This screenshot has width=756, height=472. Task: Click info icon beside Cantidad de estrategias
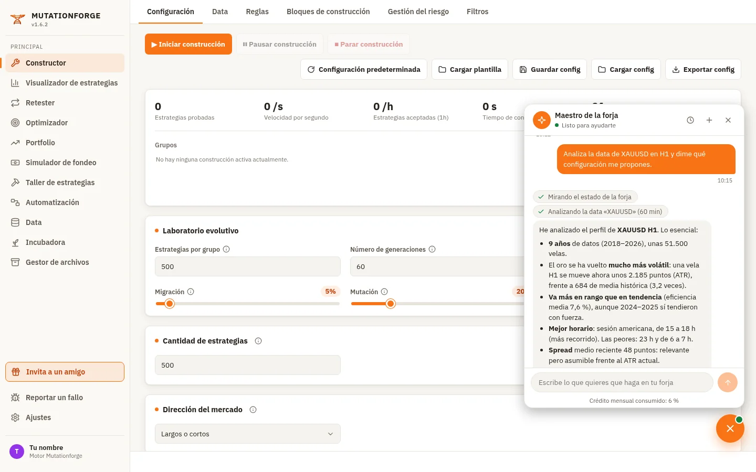258,341
